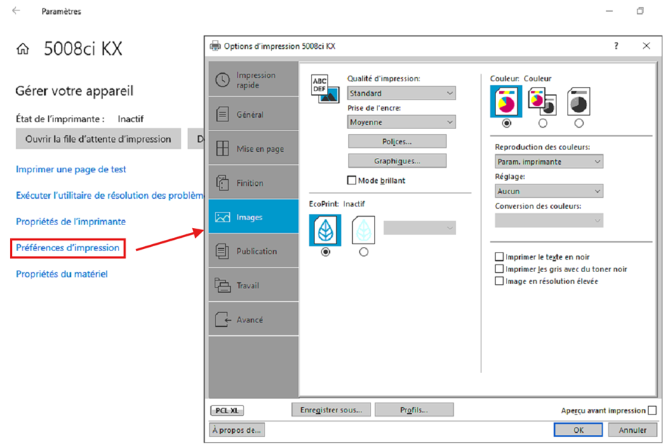663x444 pixels.
Task: Enable the Mode brillant checkbox
Action: 351,180
